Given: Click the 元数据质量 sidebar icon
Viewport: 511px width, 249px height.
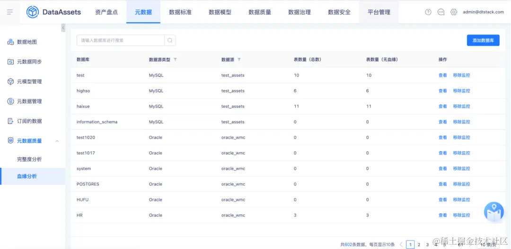Looking at the screenshot, I should (x=10, y=141).
